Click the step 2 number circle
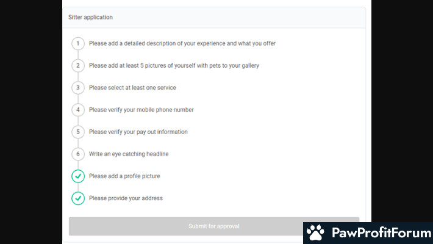The width and height of the screenshot is (433, 244). [x=78, y=65]
